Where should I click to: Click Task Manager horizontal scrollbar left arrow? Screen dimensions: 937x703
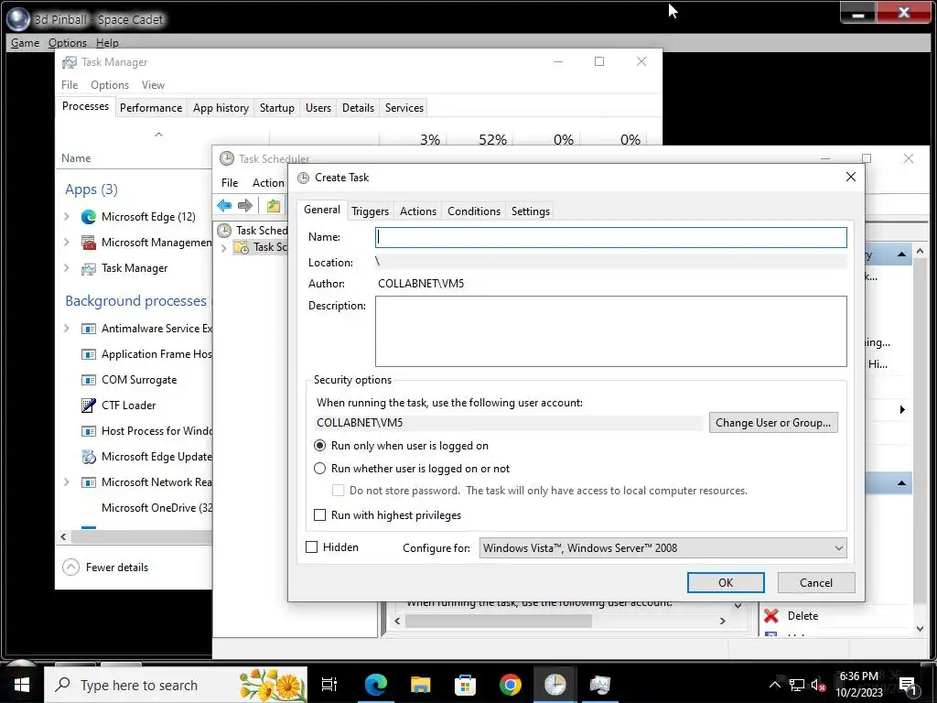(x=63, y=536)
